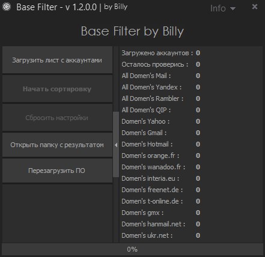Click the title bar text Base Filter v 1.2.0.0

[56, 7]
